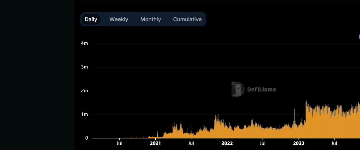Click the 2021 x-axis label
Screen dimensions: 360x150
click(155, 143)
